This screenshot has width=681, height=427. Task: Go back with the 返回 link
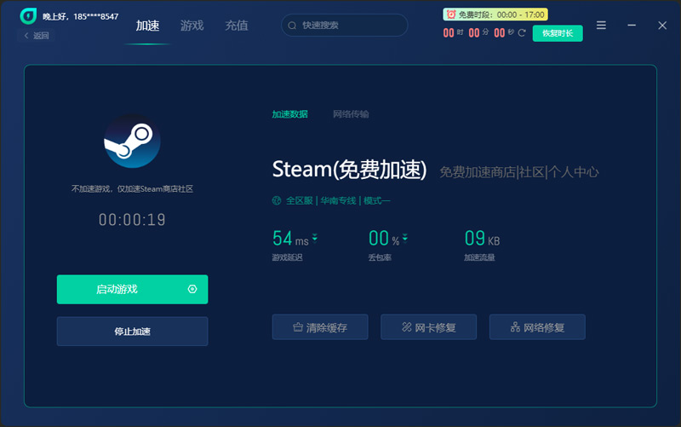click(x=37, y=36)
